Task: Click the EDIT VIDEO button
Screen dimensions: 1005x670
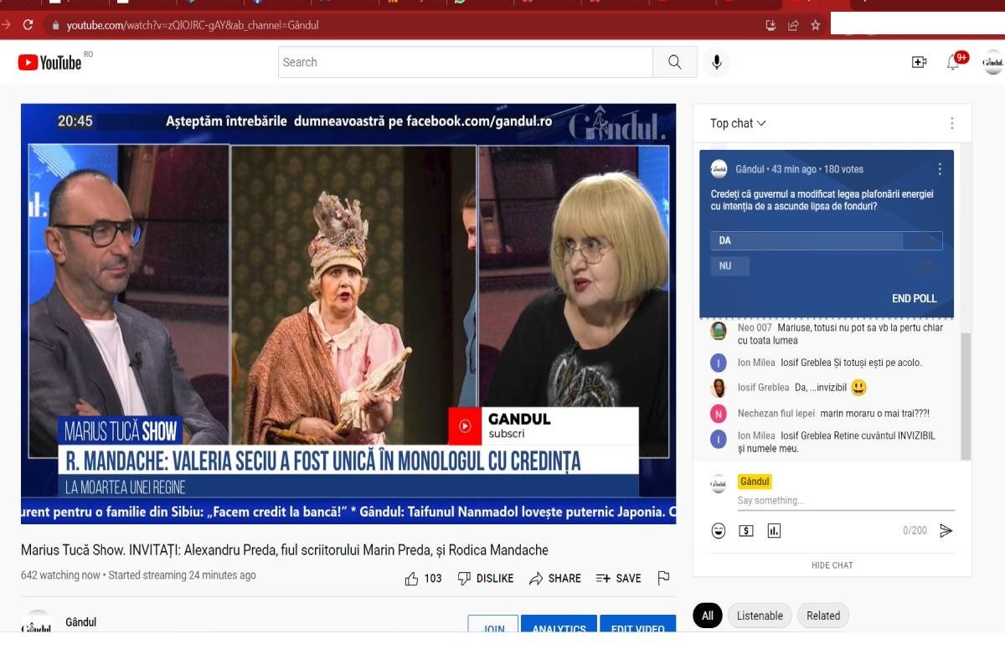Action: tap(638, 624)
